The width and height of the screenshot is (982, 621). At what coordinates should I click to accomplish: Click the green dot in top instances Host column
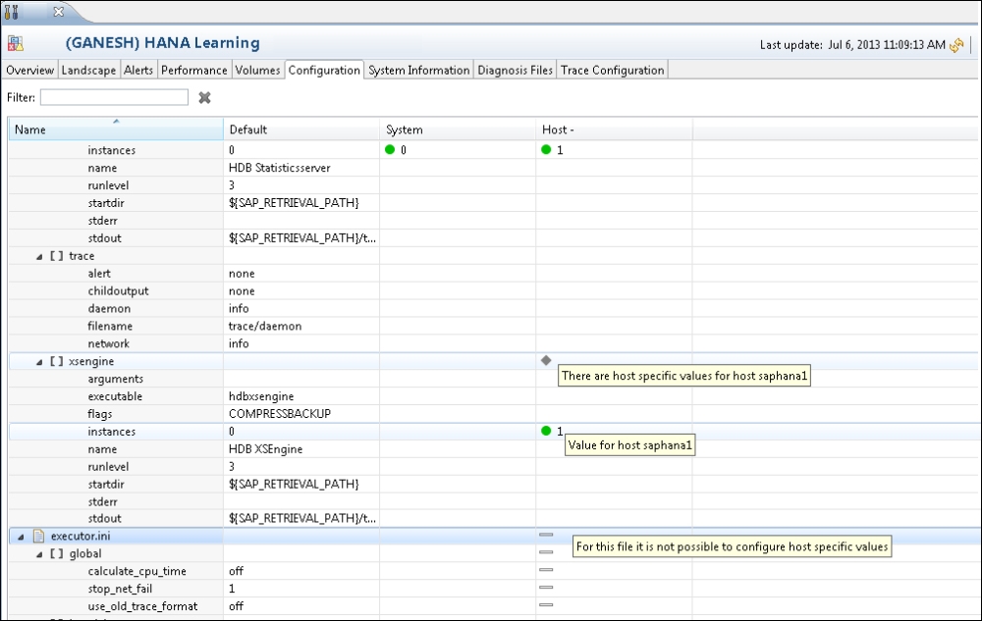point(546,149)
